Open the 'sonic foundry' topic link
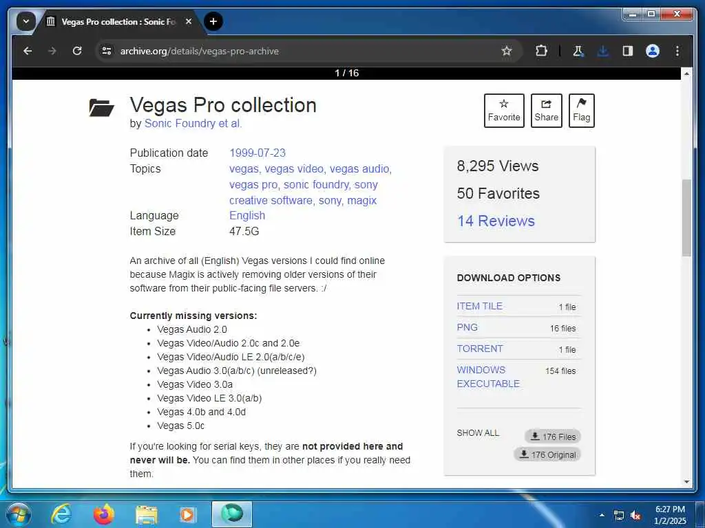Screen dimensions: 705x528 click(317, 184)
